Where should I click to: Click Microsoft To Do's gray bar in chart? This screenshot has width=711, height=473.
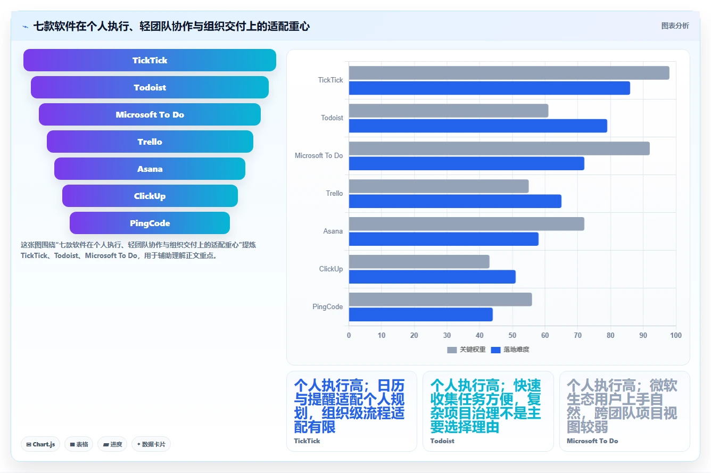click(x=499, y=148)
